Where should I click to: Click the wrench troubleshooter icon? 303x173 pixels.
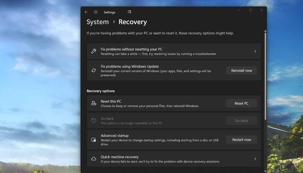(x=94, y=51)
